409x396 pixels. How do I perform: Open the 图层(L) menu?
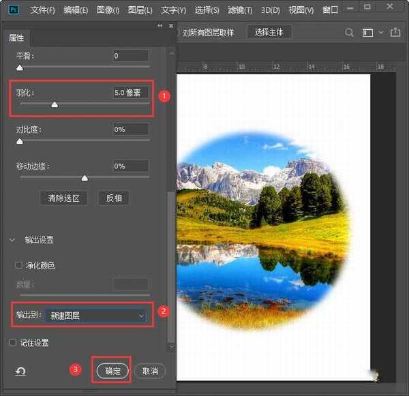point(140,10)
